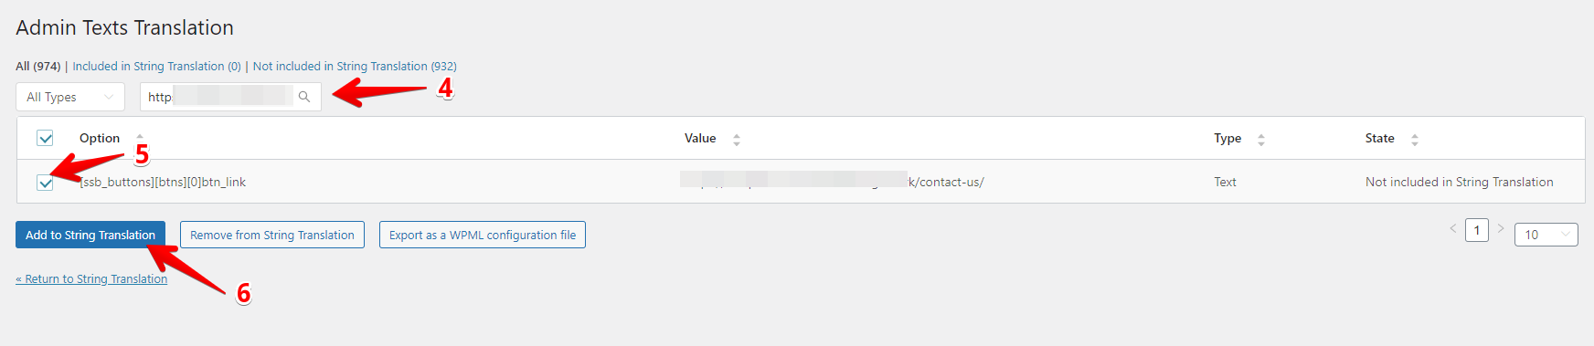Sort by State column arrows
Image resolution: width=1594 pixels, height=346 pixels.
(1415, 140)
